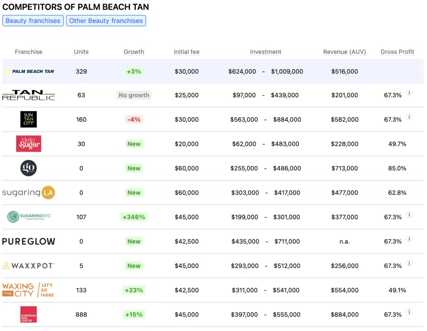Image resolution: width=427 pixels, height=331 pixels.
Task: Click the New badge in PUREGLOW row
Action: pyautogui.click(x=134, y=241)
